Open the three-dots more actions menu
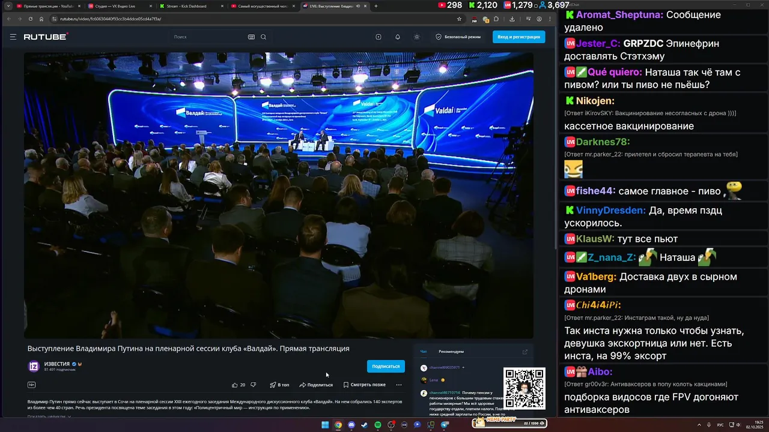This screenshot has width=769, height=432. click(x=399, y=385)
